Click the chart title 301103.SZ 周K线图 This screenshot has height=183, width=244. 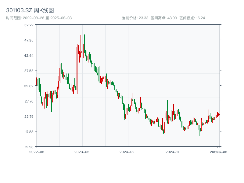pos(30,10)
